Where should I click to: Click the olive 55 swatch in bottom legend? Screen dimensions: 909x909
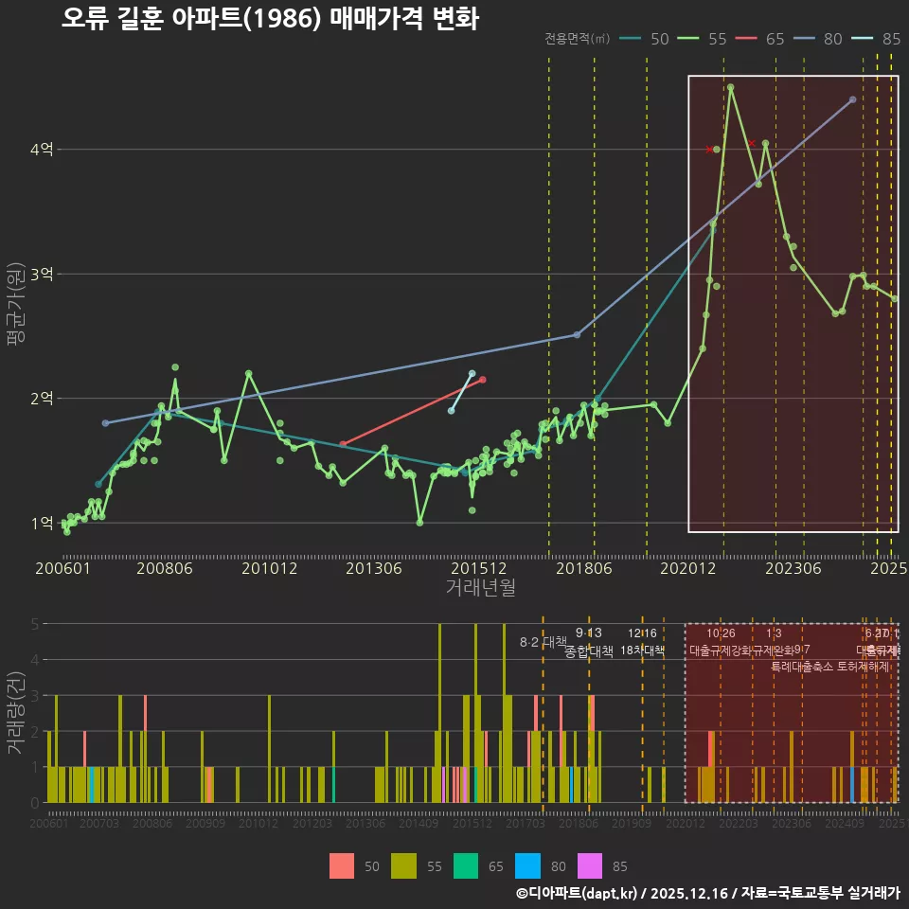coord(405,865)
